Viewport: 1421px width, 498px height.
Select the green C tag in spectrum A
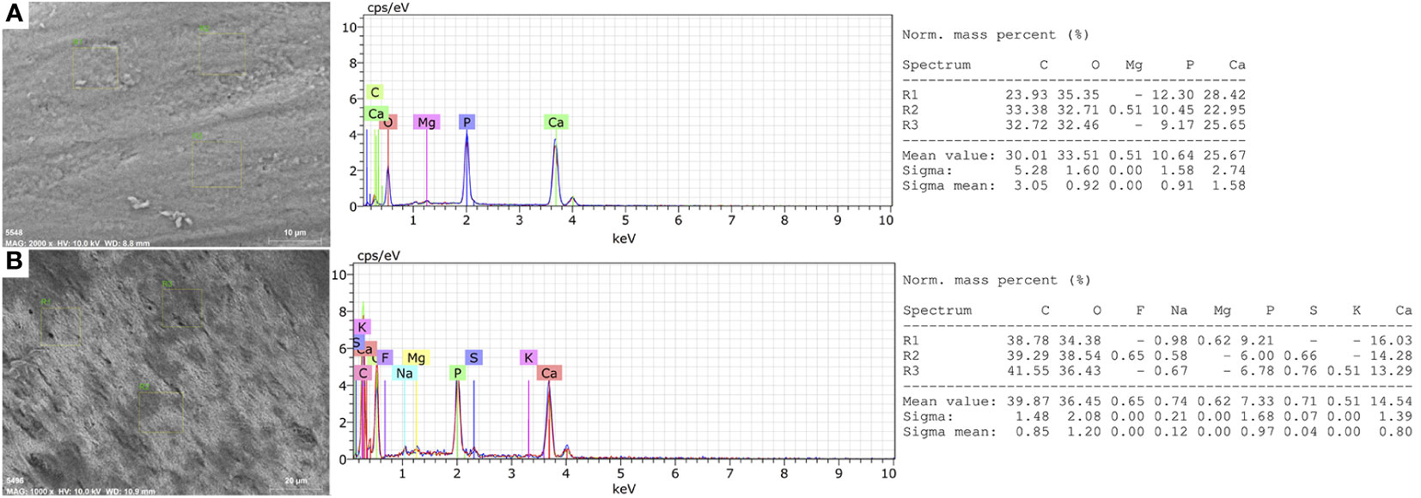(x=375, y=92)
